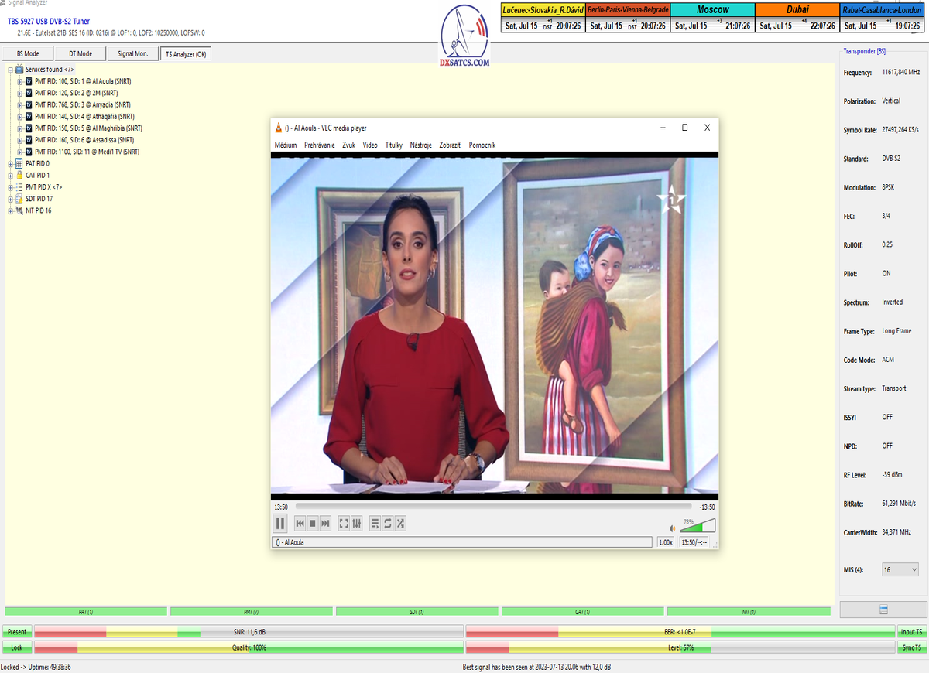Click the CAT PID 1 padlock icon

pyautogui.click(x=19, y=176)
